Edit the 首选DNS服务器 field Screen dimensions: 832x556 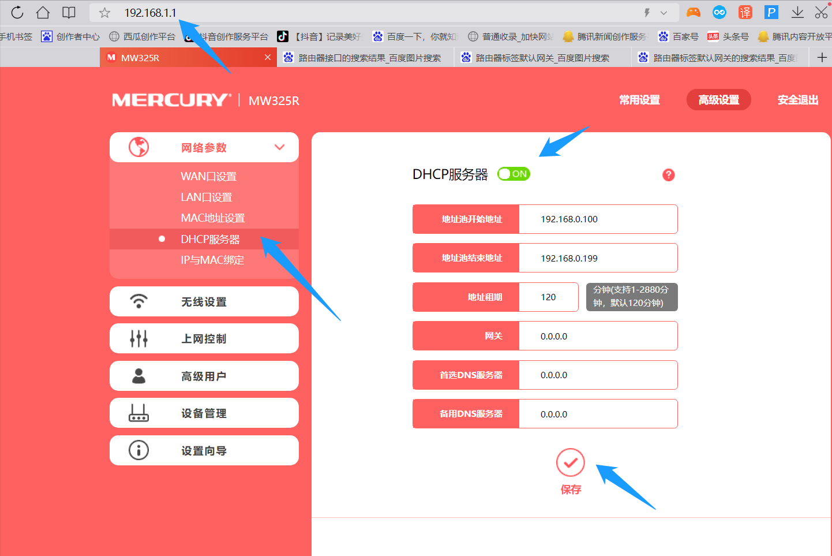click(598, 375)
